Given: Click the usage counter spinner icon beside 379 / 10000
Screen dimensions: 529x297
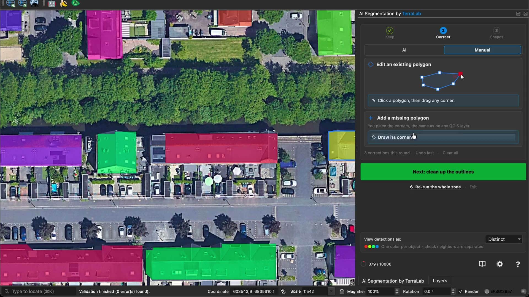Looking at the screenshot, I should pos(363,264).
